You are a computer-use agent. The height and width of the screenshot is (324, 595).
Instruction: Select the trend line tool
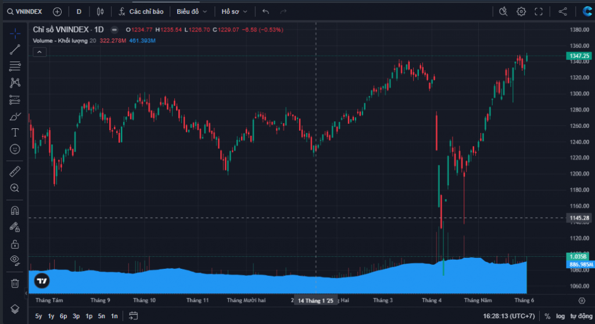(x=15, y=50)
